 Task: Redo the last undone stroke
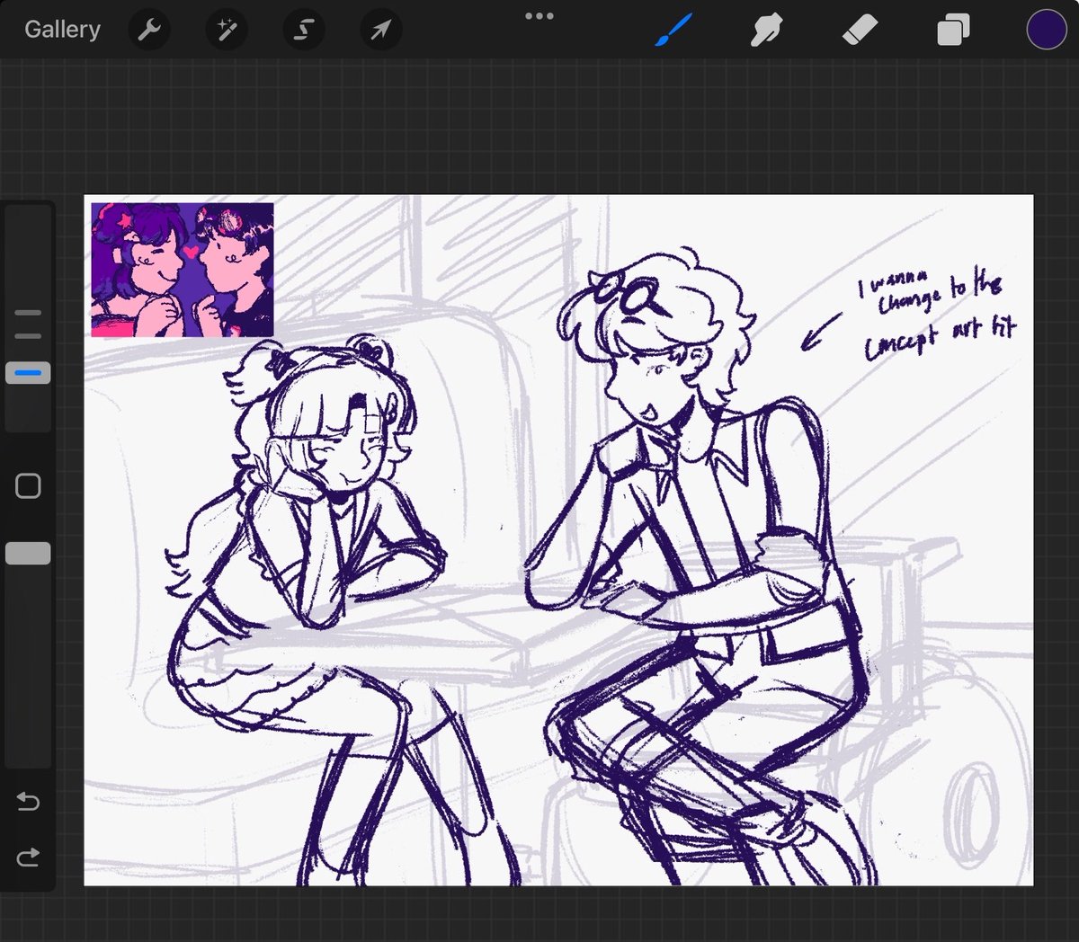[x=28, y=857]
